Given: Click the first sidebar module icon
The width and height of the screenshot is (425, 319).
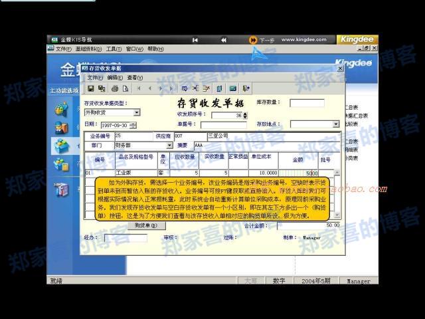Looking at the screenshot, I should tap(62, 109).
